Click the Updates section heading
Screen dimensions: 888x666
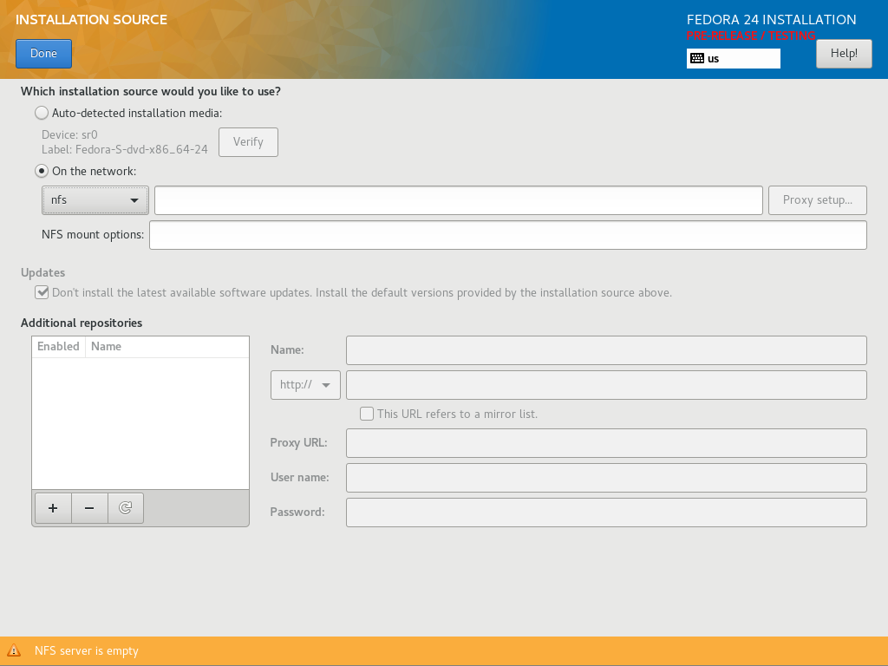[x=43, y=272]
